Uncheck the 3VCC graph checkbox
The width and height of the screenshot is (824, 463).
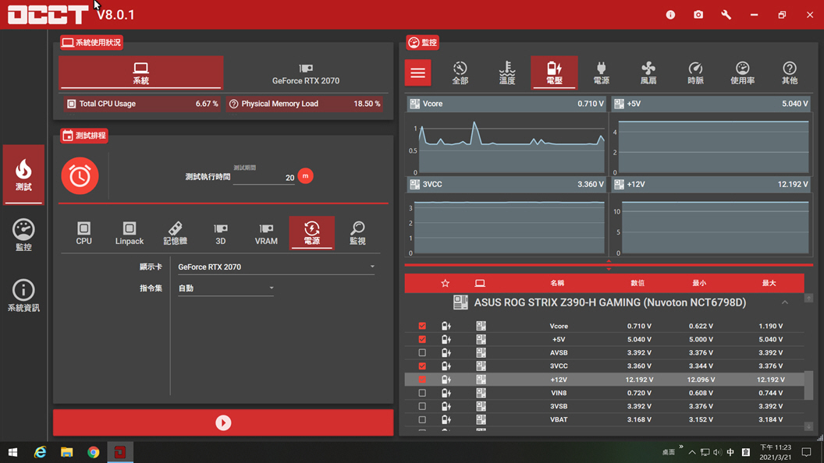click(422, 366)
